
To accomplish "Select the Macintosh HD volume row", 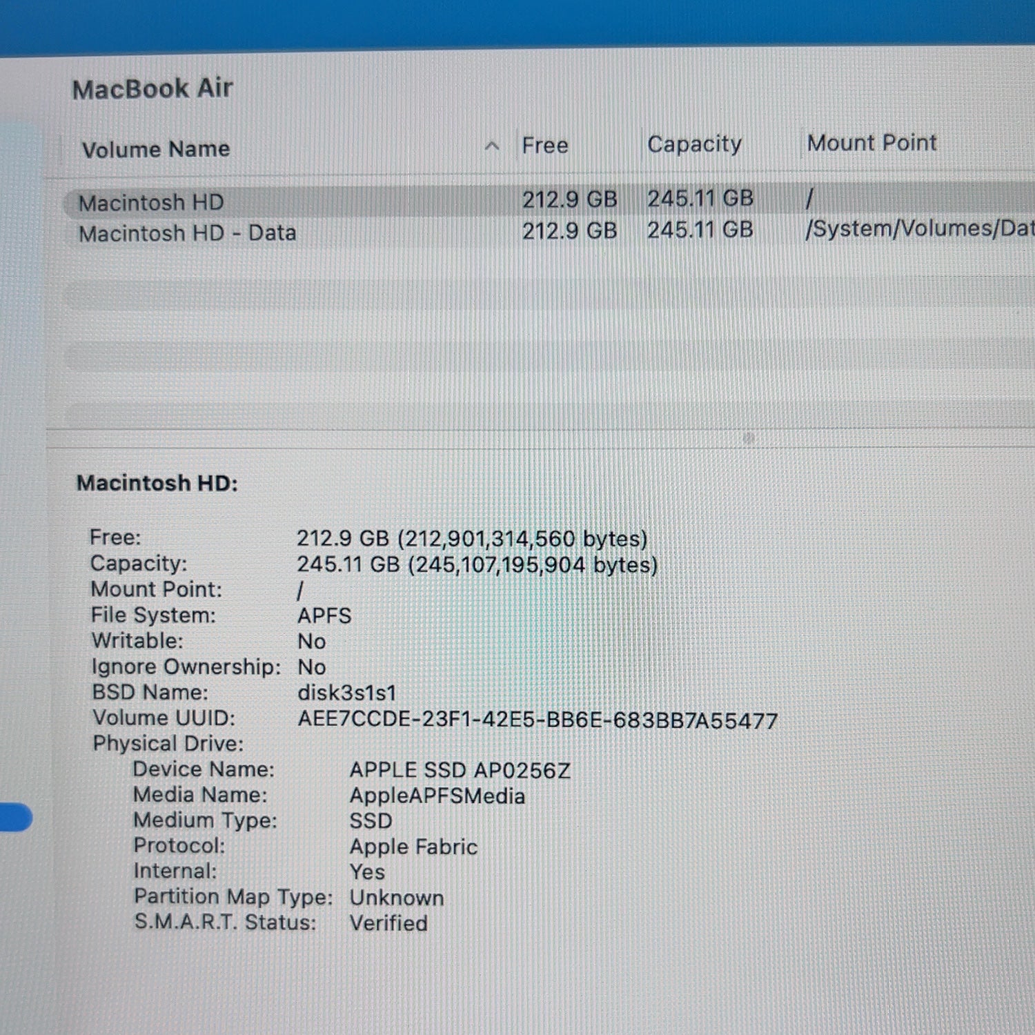I will coord(549,201).
